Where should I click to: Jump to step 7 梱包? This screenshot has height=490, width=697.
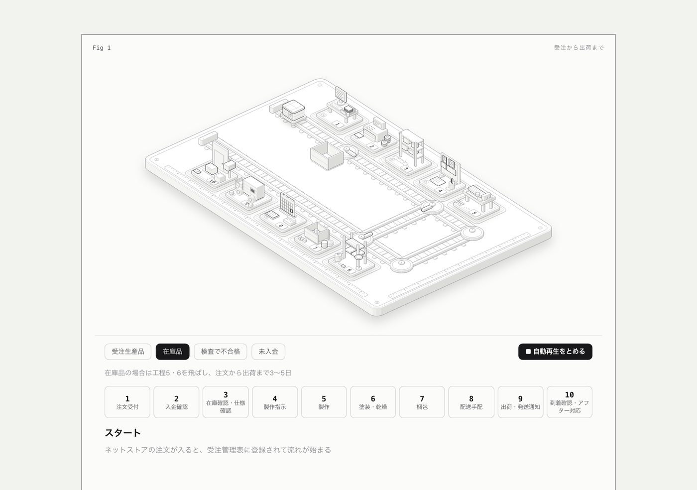click(422, 402)
